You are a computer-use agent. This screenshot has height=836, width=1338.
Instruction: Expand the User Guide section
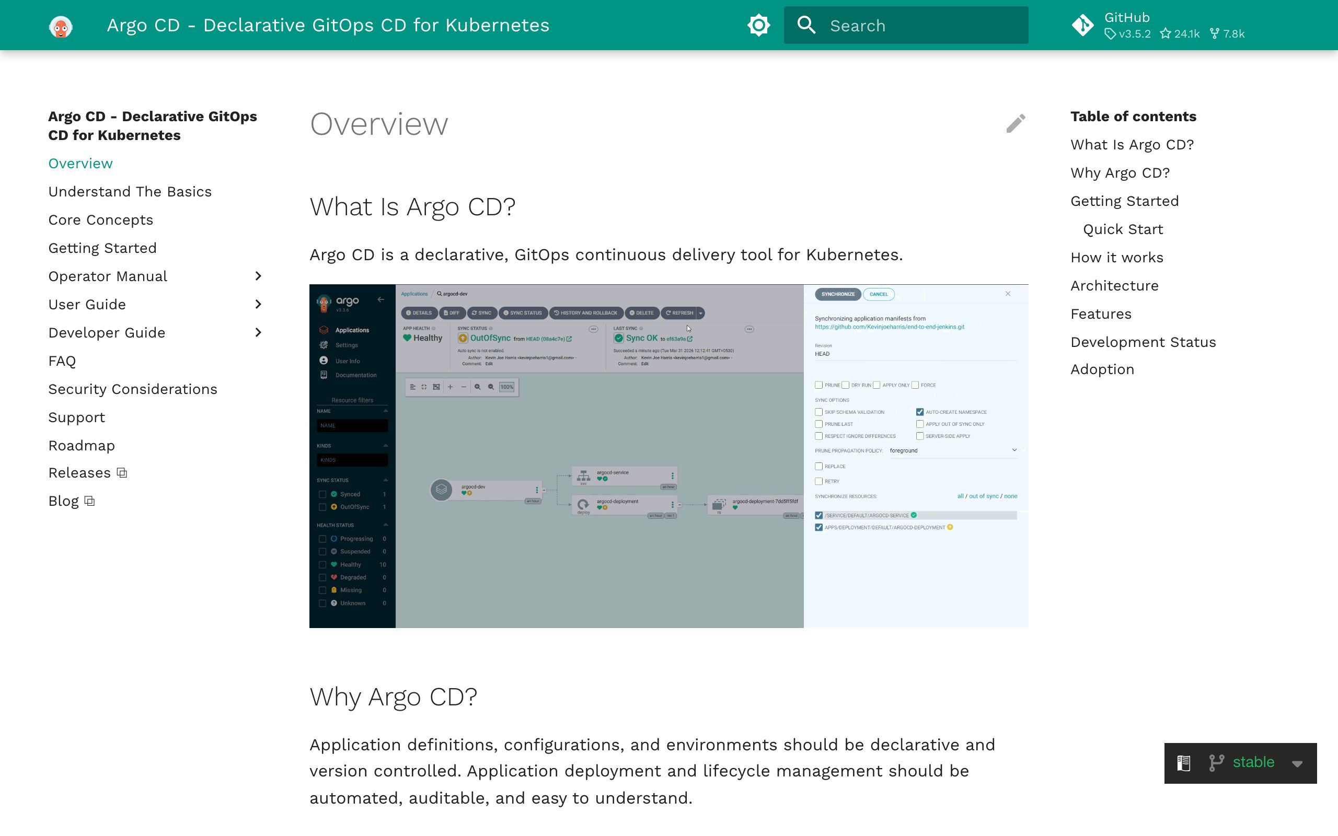(258, 304)
